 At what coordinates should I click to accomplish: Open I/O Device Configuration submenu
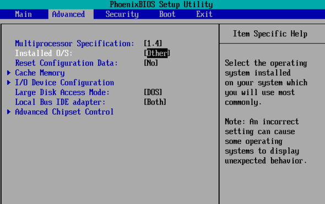click(64, 82)
